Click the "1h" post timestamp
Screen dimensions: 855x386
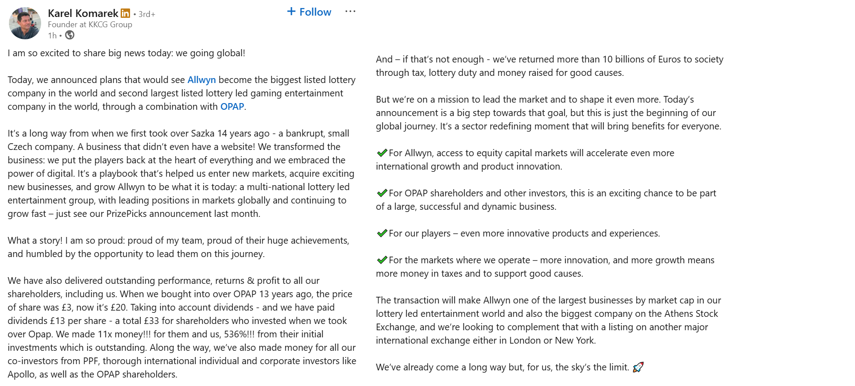point(52,36)
